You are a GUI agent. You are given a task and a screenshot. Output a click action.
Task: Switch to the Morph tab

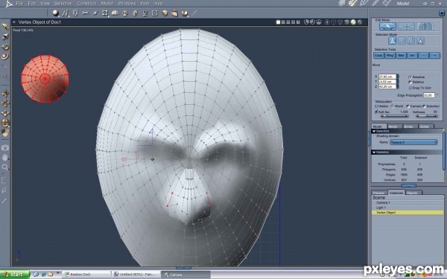coord(393,126)
